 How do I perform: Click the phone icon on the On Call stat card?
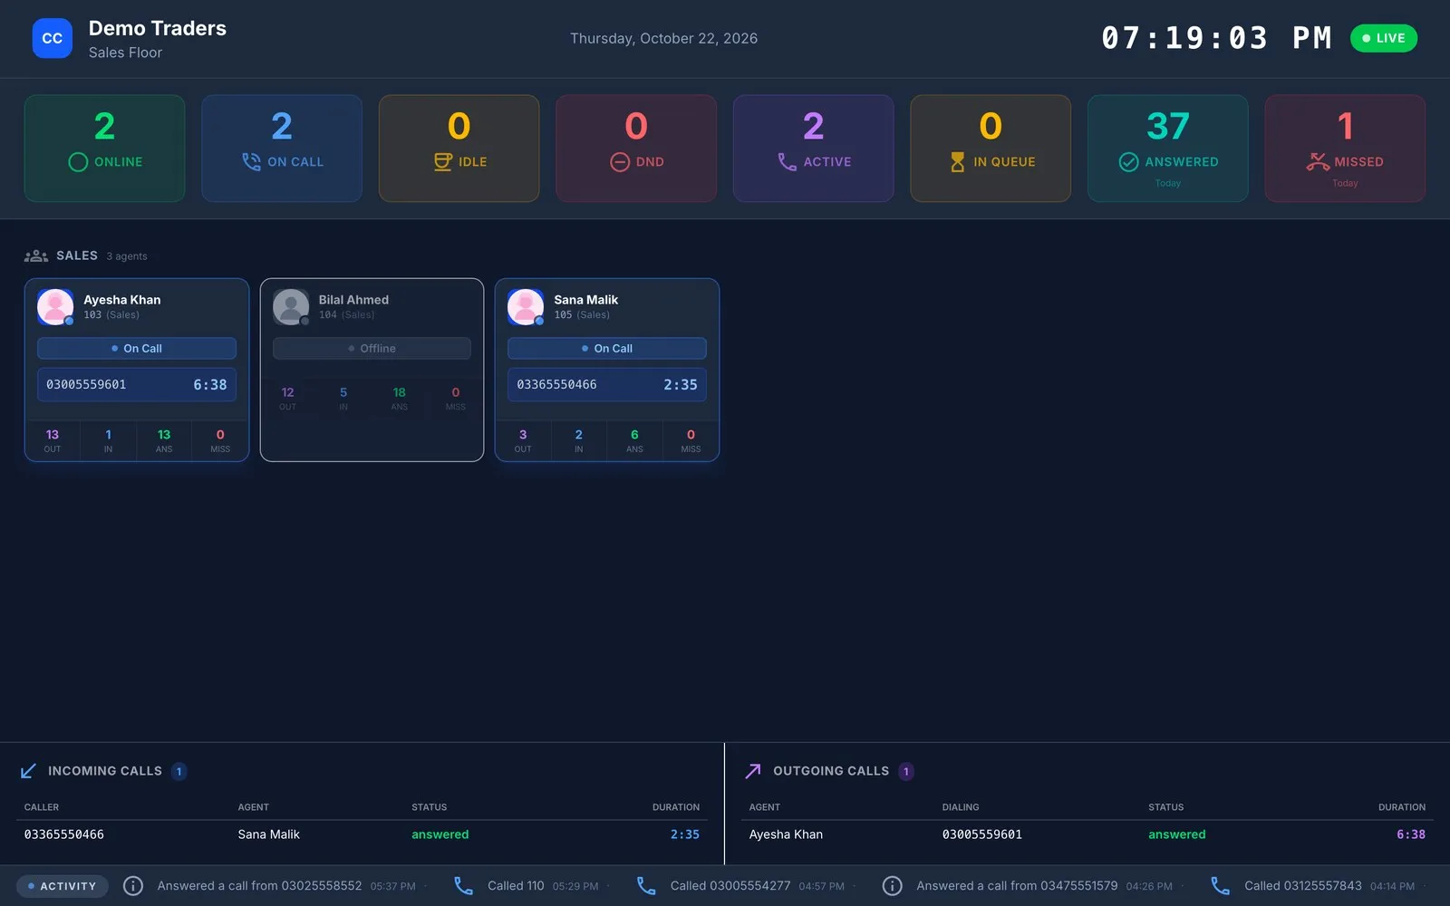pos(251,162)
